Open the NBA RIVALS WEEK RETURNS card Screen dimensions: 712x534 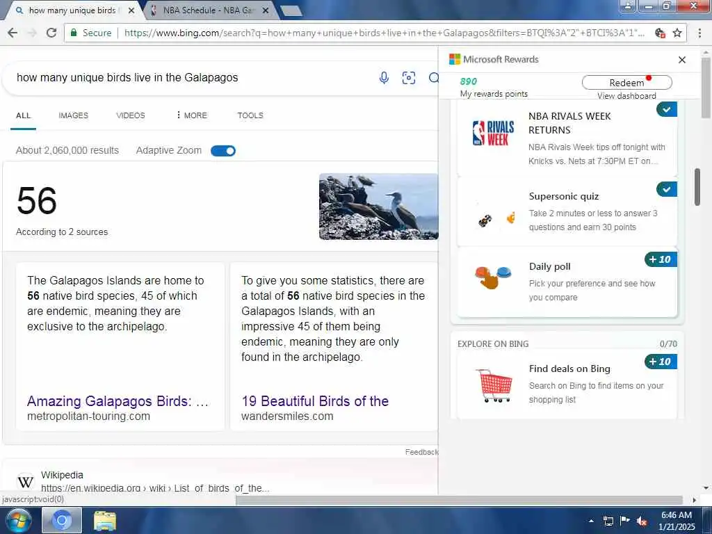pyautogui.click(x=567, y=139)
